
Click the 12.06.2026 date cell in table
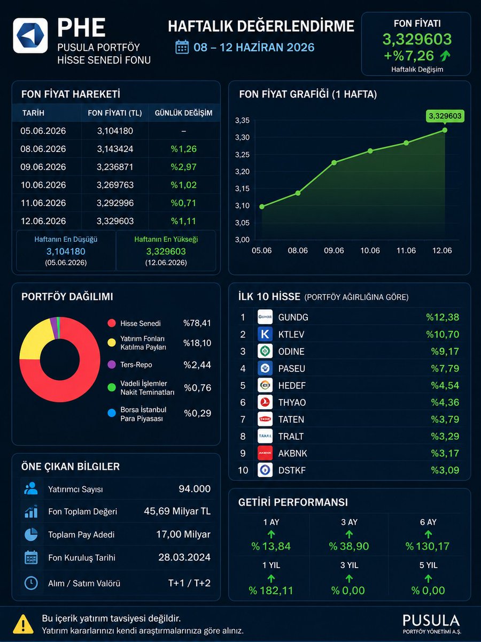(x=44, y=221)
